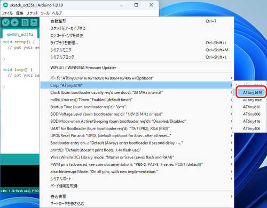Screen dimensions: 267x208
Task: Expand the UPDI/Reset Pin submenu
Action: 137,135
